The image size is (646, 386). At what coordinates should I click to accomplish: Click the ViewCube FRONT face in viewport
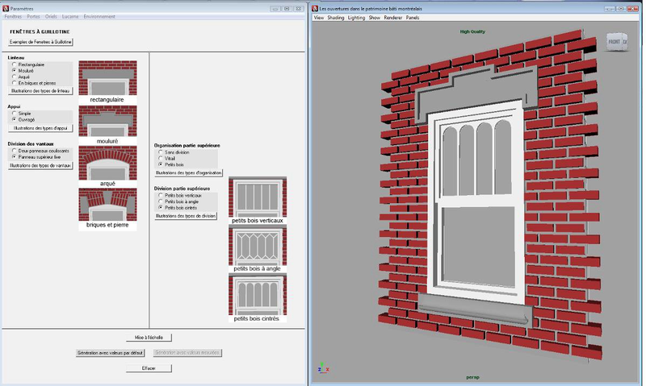pos(614,42)
